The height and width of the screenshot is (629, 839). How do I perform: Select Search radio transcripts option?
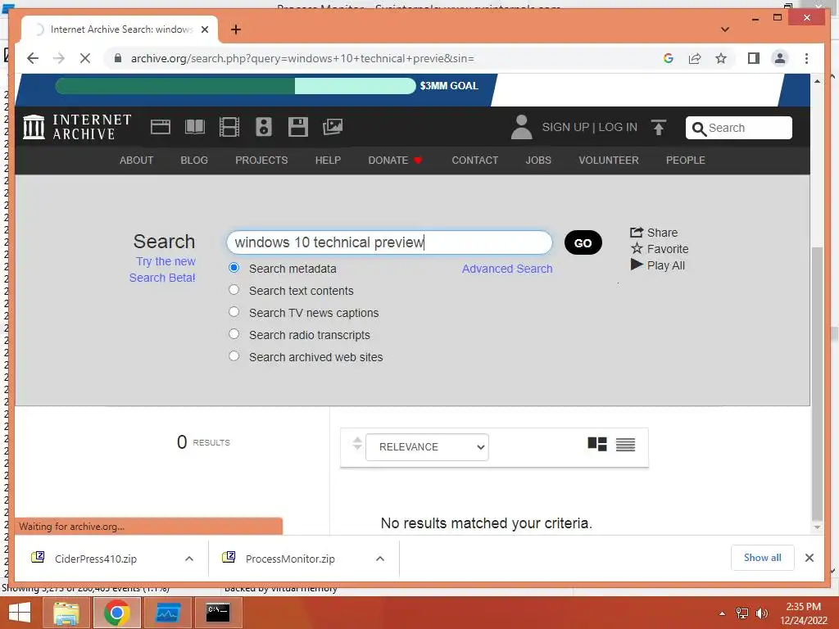[234, 334]
